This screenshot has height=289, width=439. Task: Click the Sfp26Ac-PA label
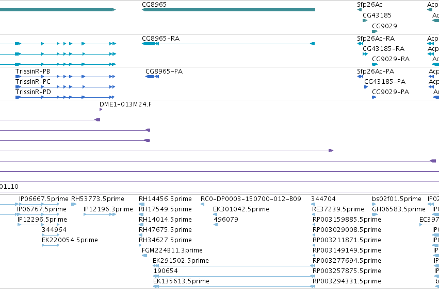click(376, 71)
